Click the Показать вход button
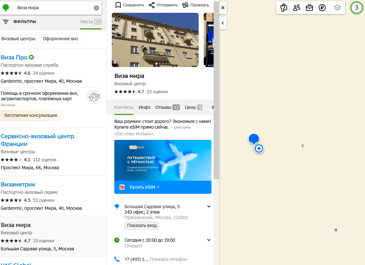The width and height of the screenshot is (365, 265). pos(142,225)
